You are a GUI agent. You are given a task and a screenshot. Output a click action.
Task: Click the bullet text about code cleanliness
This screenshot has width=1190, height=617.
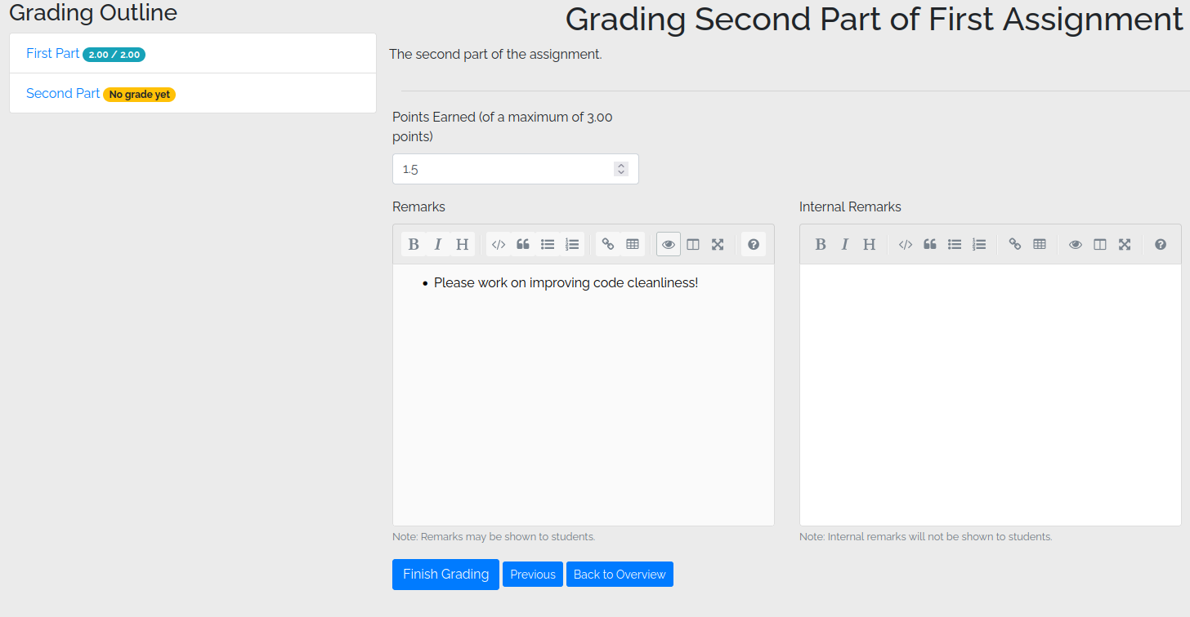point(566,283)
